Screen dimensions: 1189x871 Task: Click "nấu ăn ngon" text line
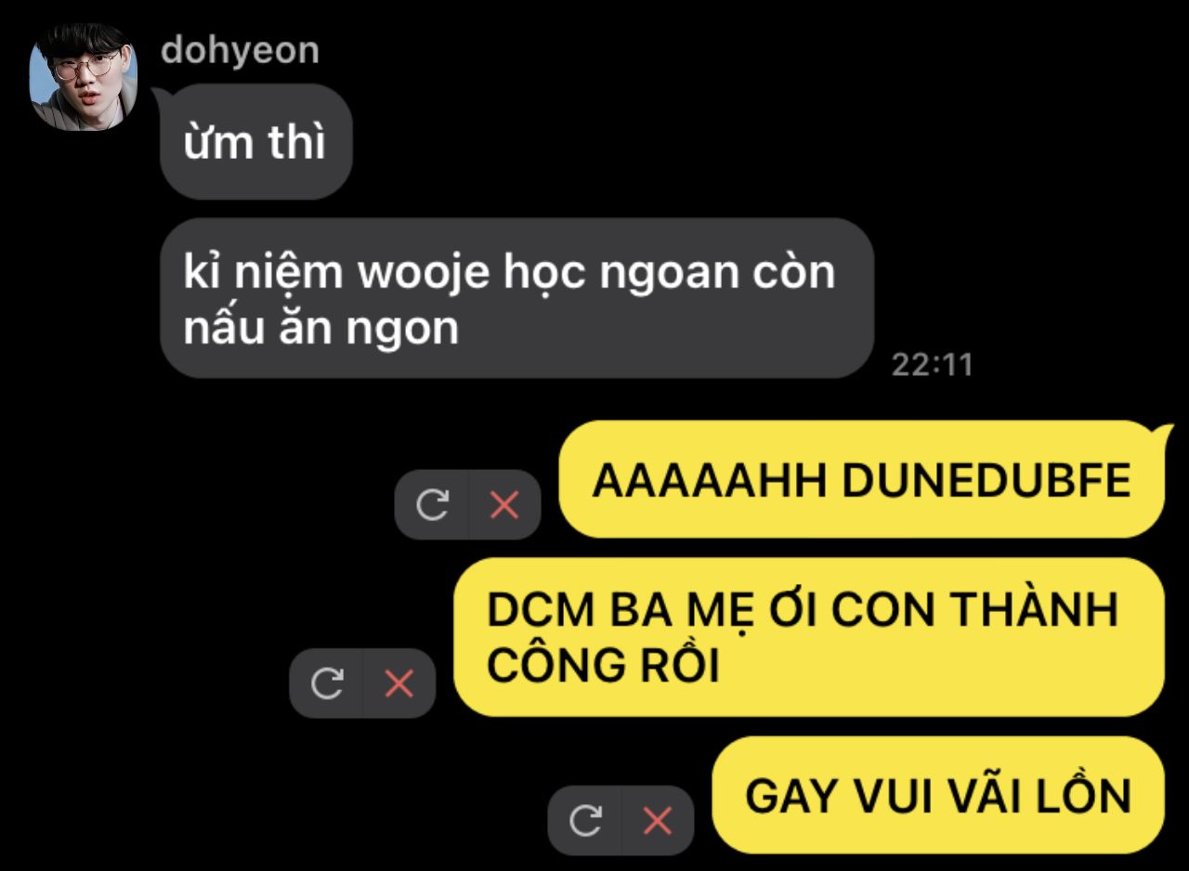tap(321, 328)
